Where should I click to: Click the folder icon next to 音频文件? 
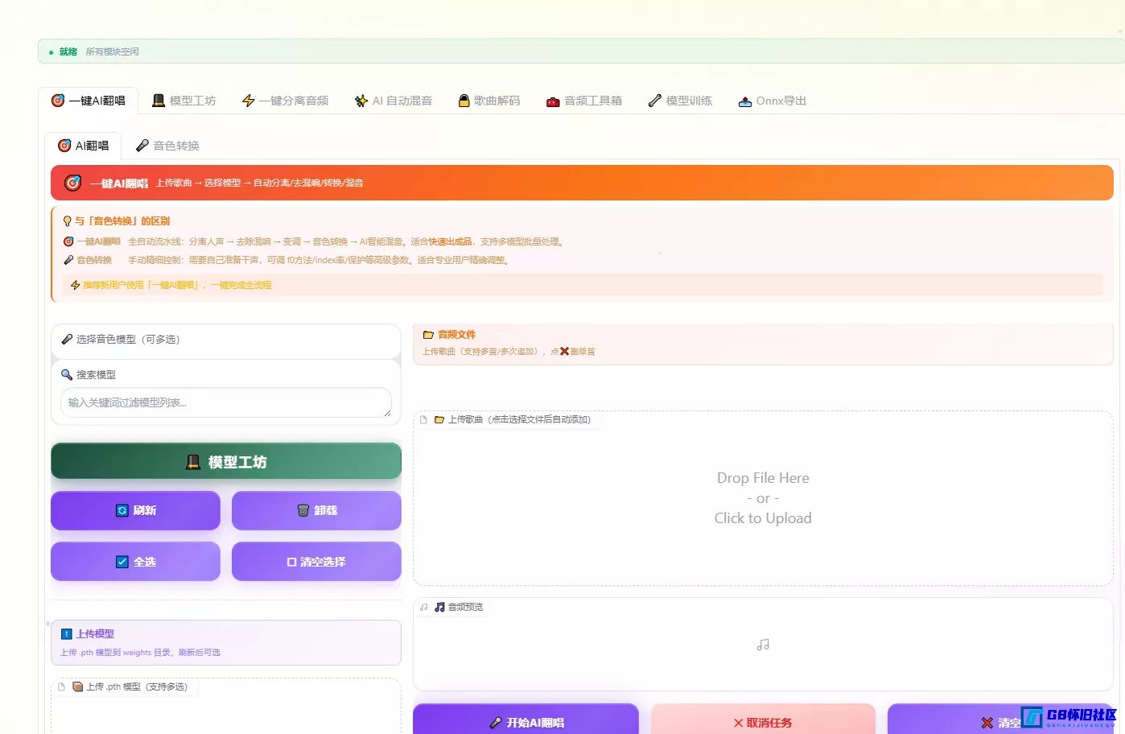tap(429, 335)
